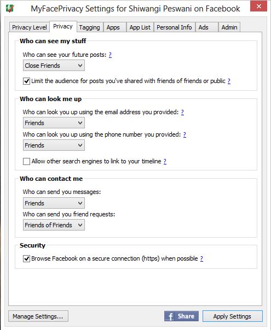This screenshot has height=330, width=271.
Task: Open the phone number lookup dropdown
Action: tap(54, 145)
